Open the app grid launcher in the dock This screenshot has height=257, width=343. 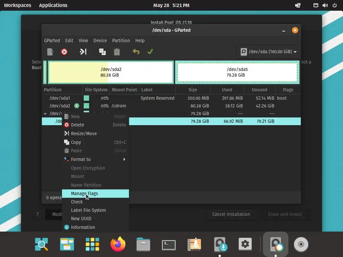pos(92,244)
